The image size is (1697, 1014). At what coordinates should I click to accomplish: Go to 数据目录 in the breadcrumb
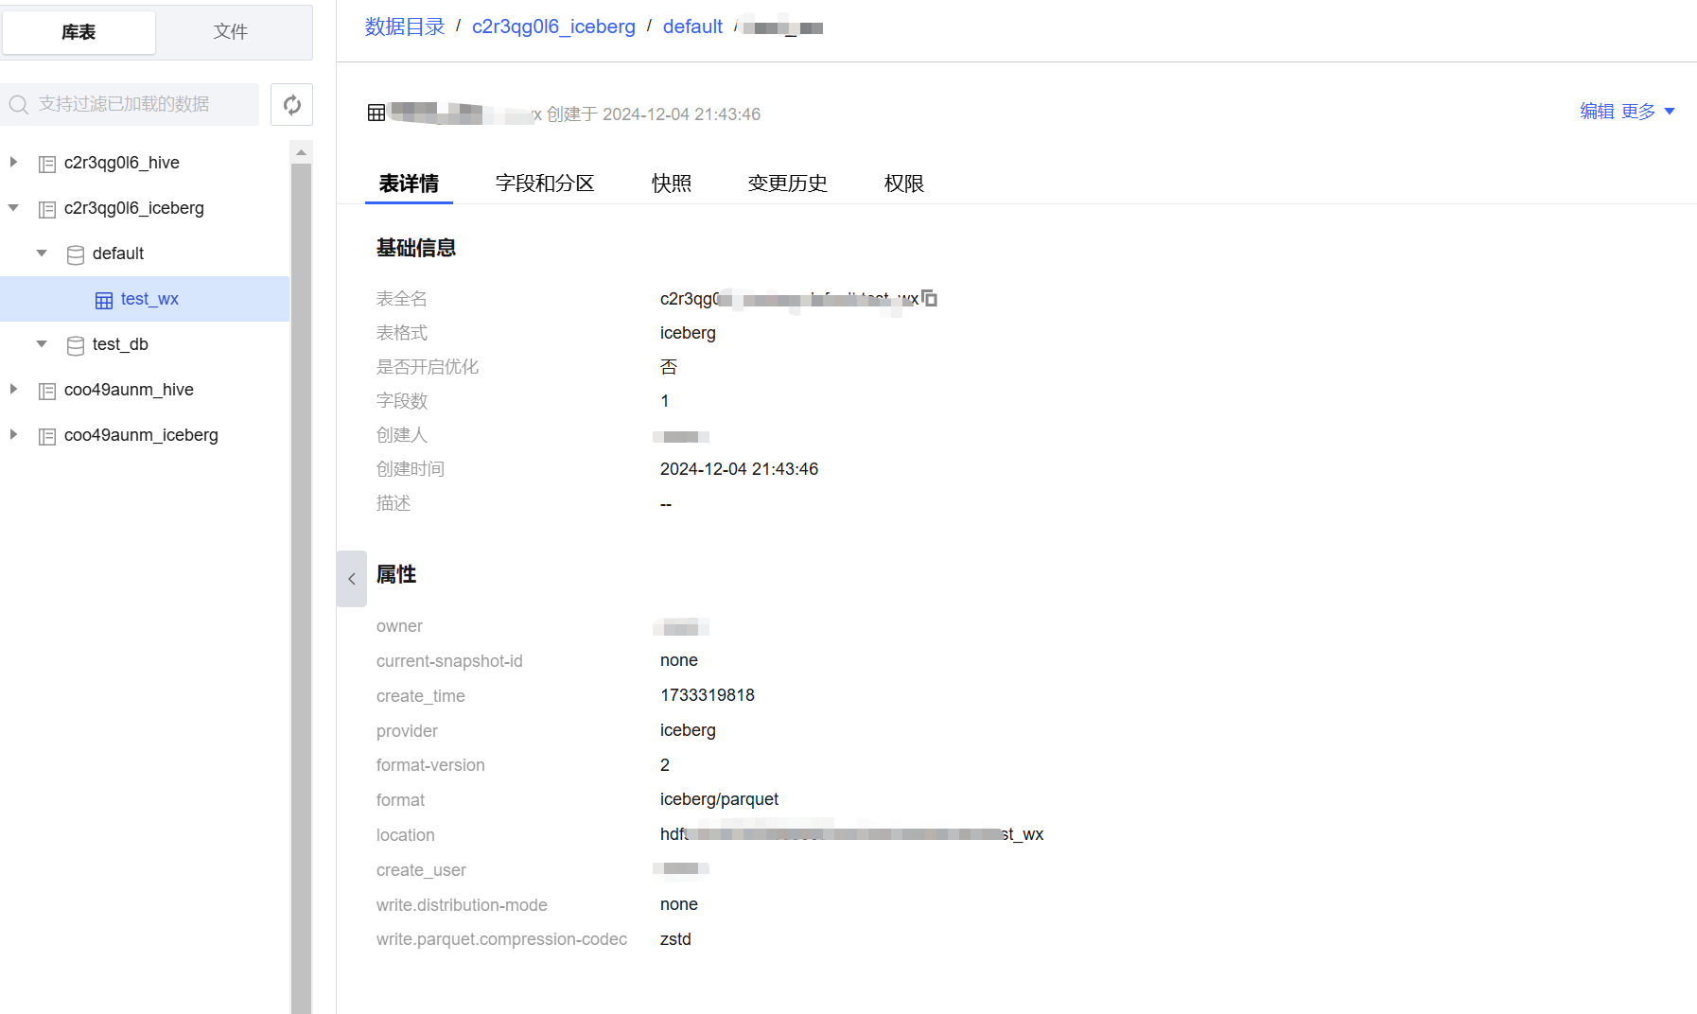(x=405, y=26)
